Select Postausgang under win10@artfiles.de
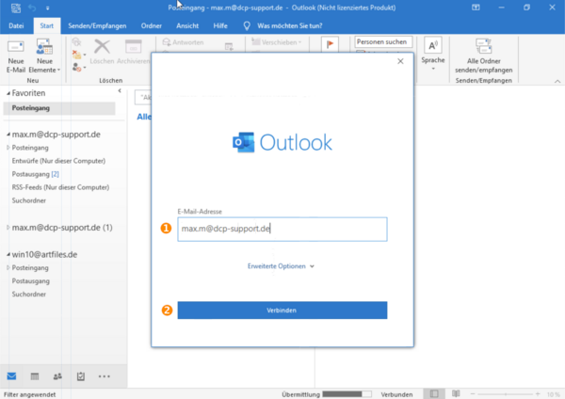Image resolution: width=565 pixels, height=399 pixels. (x=31, y=280)
